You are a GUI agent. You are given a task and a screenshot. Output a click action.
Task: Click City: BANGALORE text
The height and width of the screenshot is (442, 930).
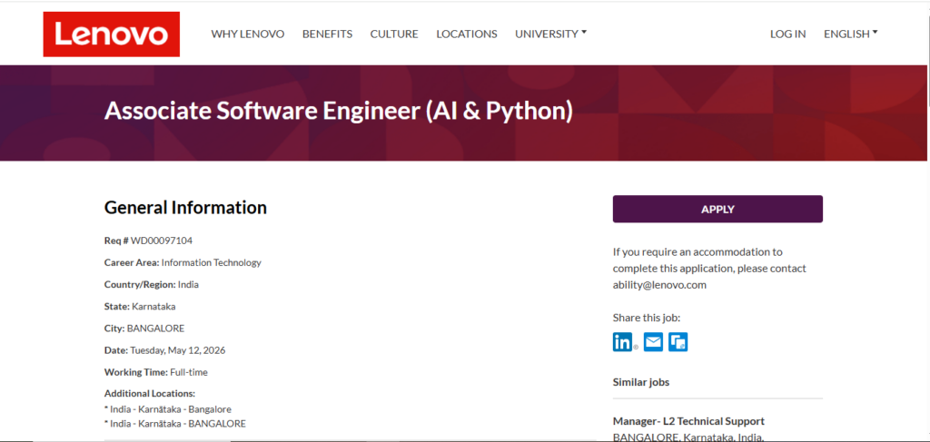click(x=144, y=329)
